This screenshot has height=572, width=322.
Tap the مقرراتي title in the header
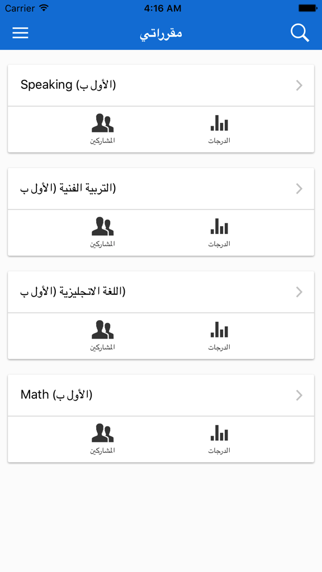click(161, 32)
